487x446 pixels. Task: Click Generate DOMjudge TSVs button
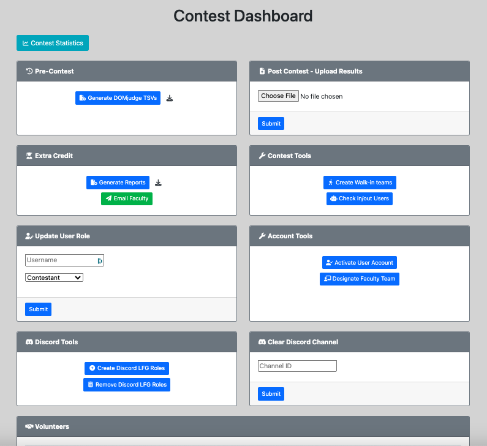pos(118,98)
